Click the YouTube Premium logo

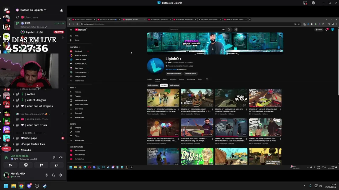tap(81, 30)
